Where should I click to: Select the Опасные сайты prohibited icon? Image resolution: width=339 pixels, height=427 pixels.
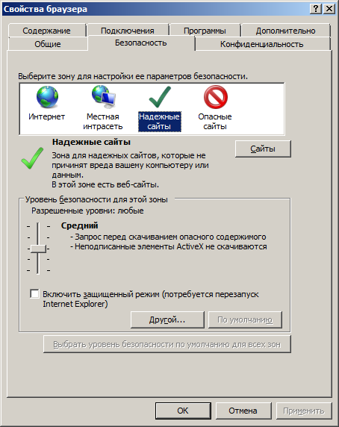pyautogui.click(x=215, y=97)
